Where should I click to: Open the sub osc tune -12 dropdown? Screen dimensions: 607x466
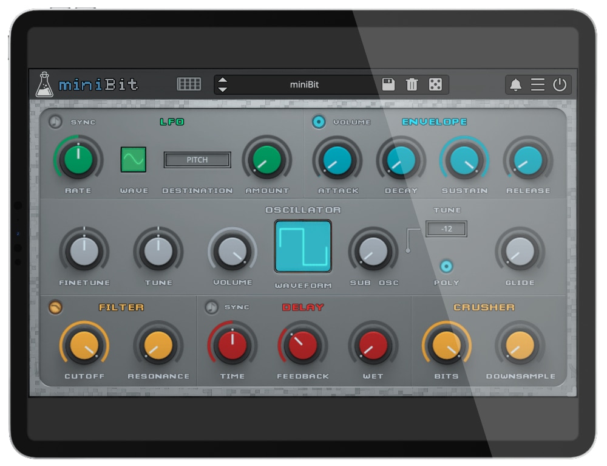point(446,229)
